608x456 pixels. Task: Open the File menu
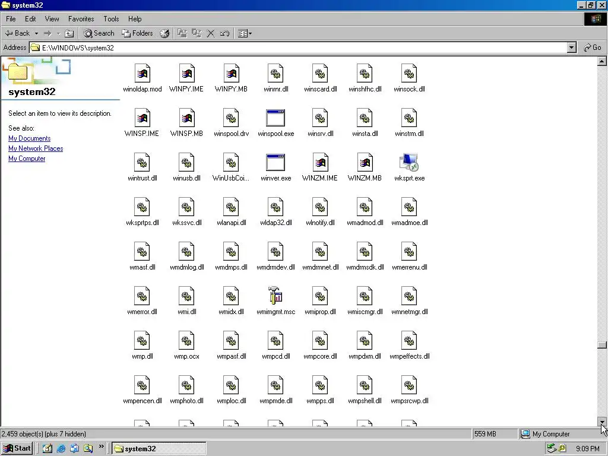pyautogui.click(x=11, y=18)
